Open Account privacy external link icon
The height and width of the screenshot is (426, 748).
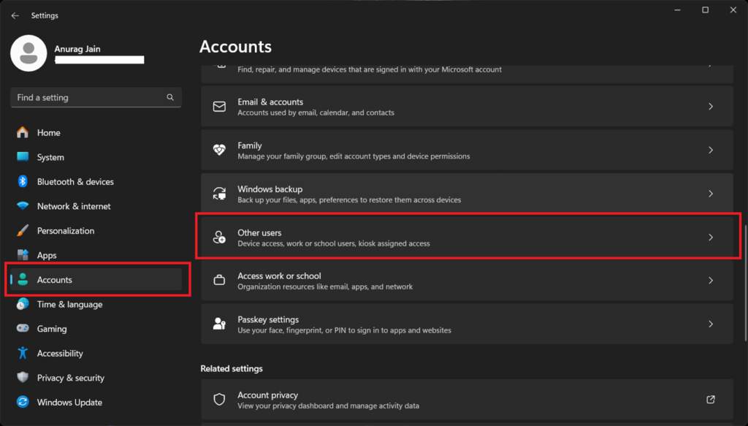711,399
